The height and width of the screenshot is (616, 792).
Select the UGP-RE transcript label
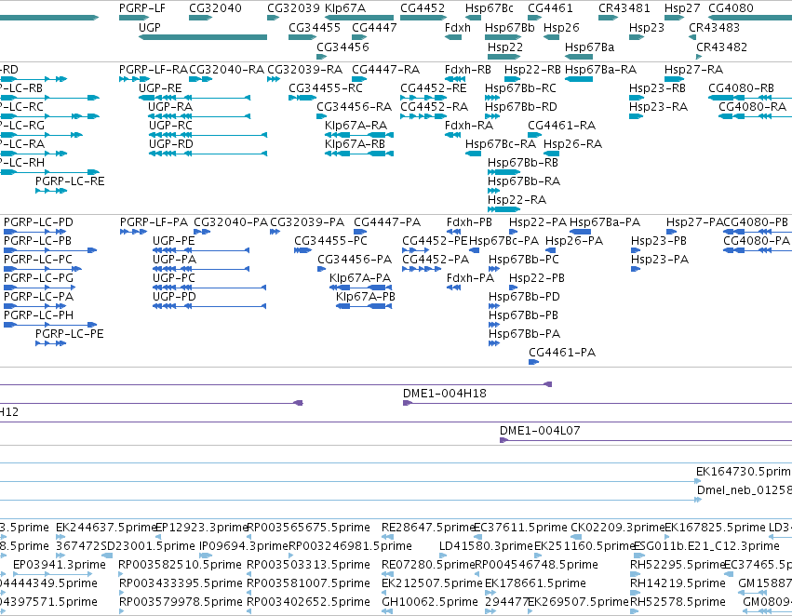click(160, 87)
